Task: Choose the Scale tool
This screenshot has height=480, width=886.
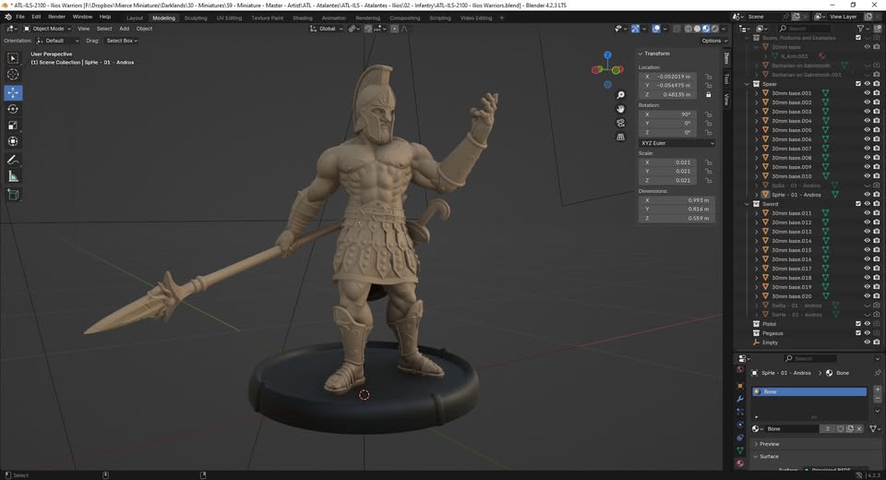Action: click(13, 126)
